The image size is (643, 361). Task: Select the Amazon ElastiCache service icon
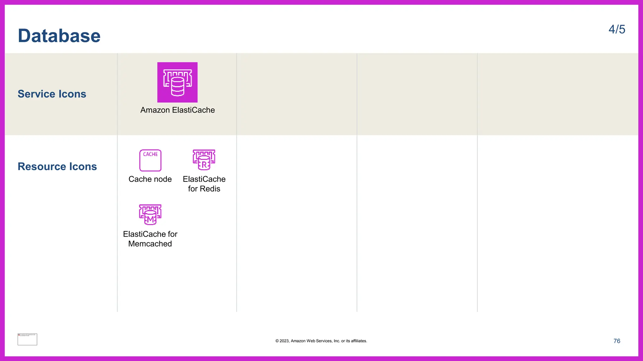tap(177, 82)
